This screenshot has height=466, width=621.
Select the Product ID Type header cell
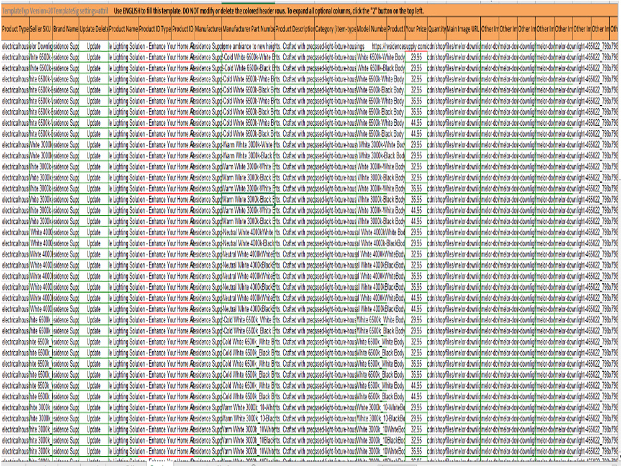click(155, 29)
